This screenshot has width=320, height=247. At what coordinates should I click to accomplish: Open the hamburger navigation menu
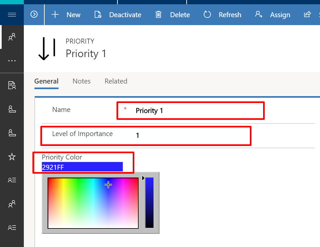coord(12,15)
